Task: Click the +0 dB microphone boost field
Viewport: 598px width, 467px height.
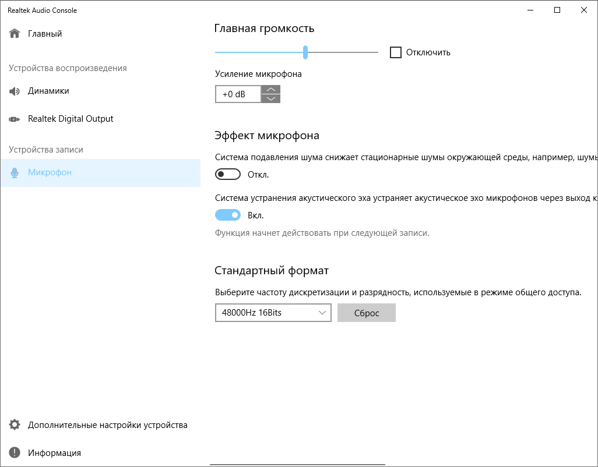Action: (238, 94)
